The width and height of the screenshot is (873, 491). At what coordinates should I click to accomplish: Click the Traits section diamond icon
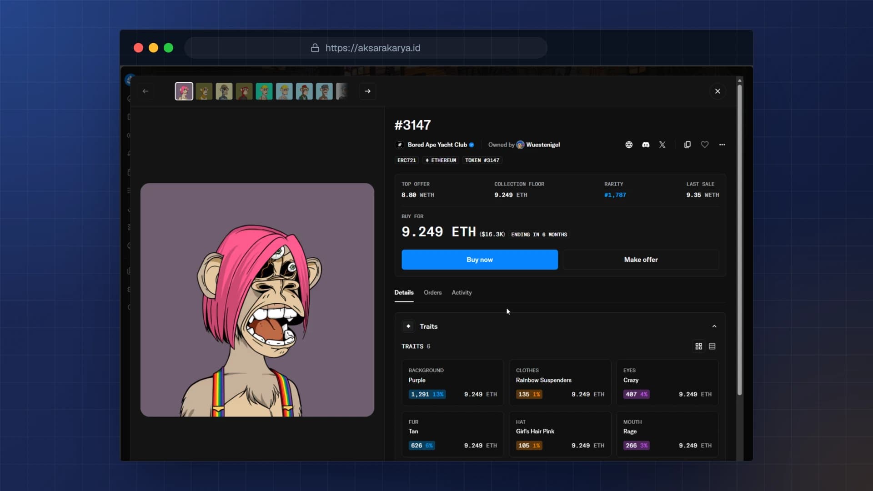pos(408,326)
